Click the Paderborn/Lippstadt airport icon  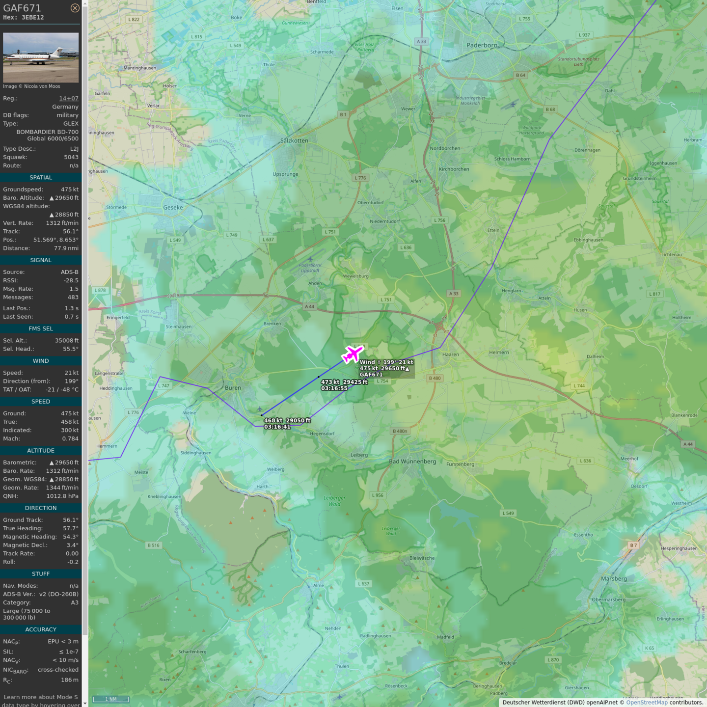pyautogui.click(x=310, y=259)
